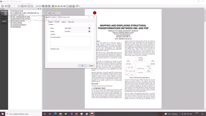Open the INTRODUCTION bookmark
The height and width of the screenshot is (116, 206).
tap(18, 11)
